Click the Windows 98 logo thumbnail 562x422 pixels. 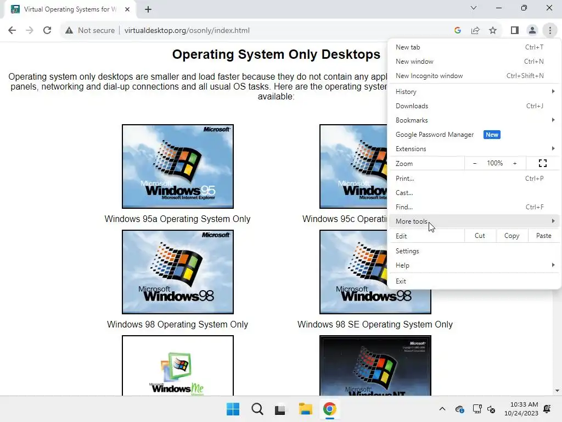click(178, 272)
